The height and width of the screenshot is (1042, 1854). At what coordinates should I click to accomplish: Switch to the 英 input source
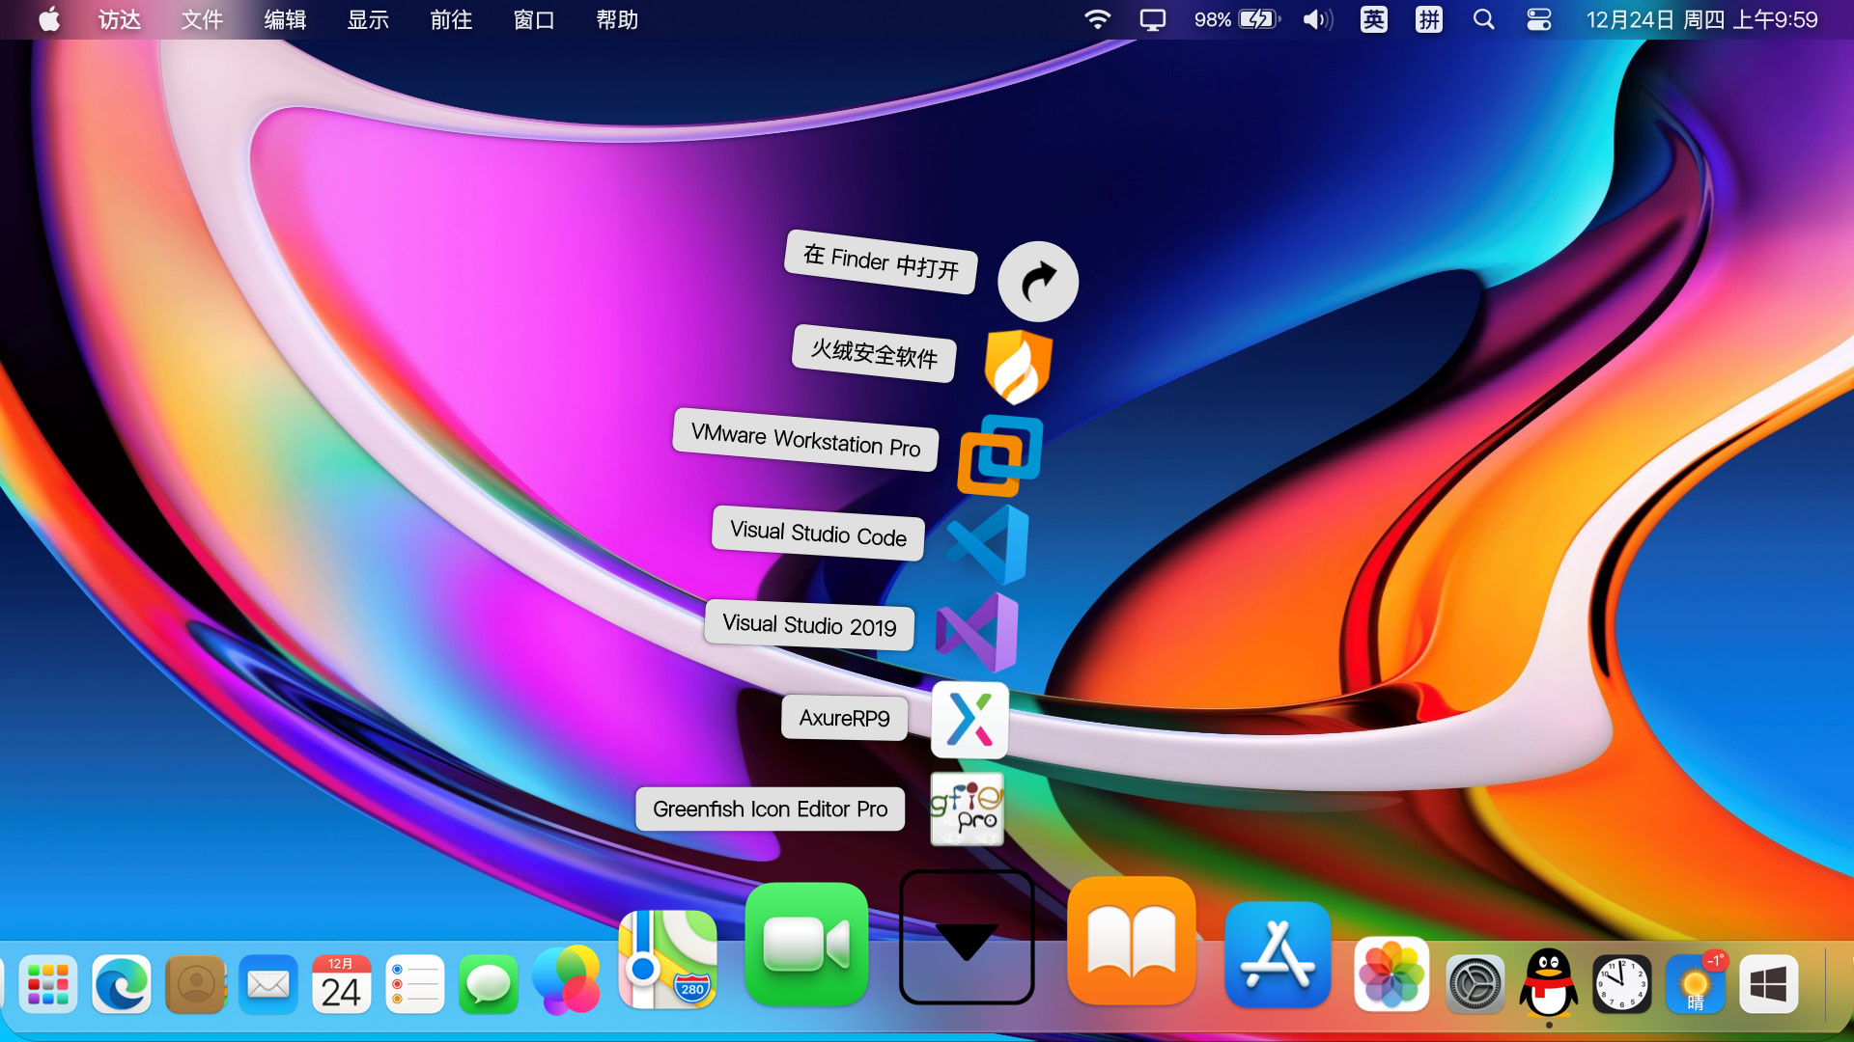1374,19
